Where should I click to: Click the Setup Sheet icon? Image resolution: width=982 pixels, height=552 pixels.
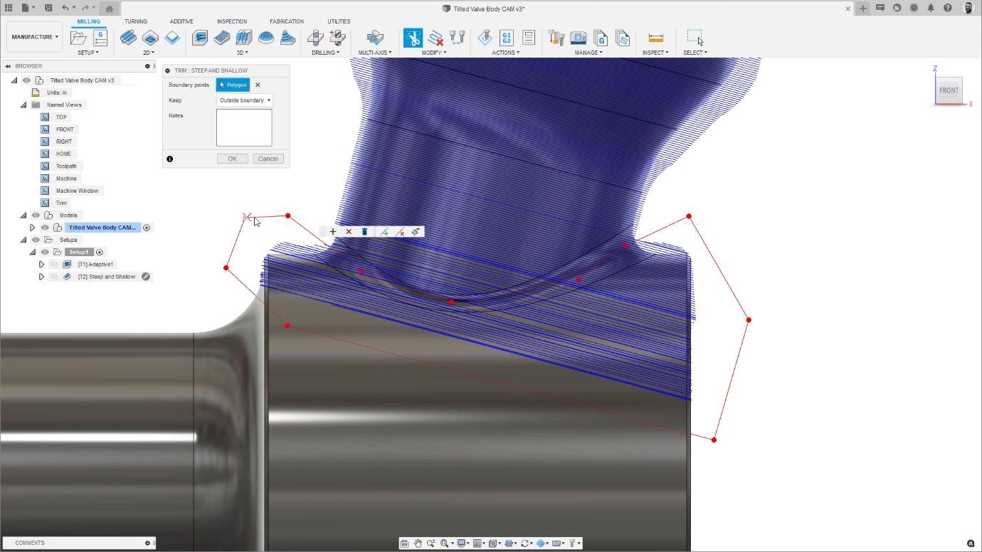[x=528, y=38]
